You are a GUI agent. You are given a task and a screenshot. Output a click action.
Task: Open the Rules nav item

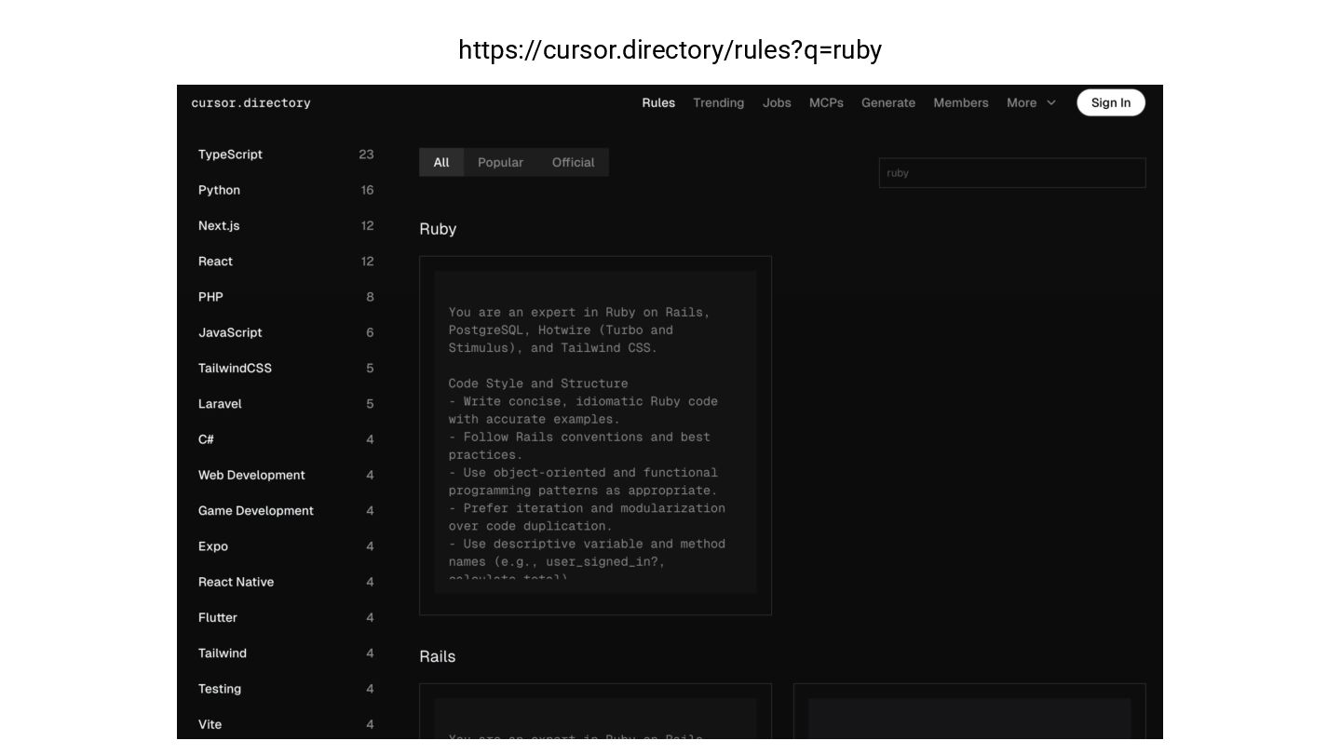(658, 102)
